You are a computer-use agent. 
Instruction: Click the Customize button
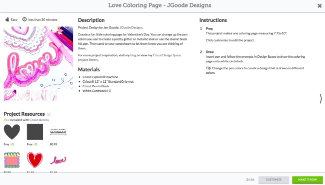(x=273, y=180)
